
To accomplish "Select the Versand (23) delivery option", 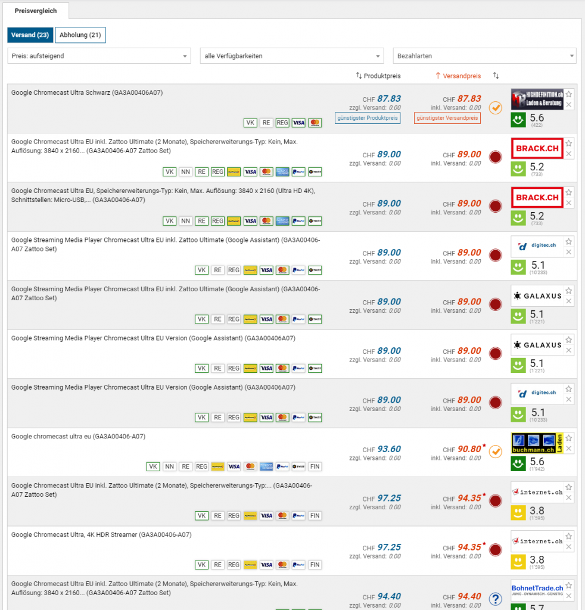I will pos(30,35).
